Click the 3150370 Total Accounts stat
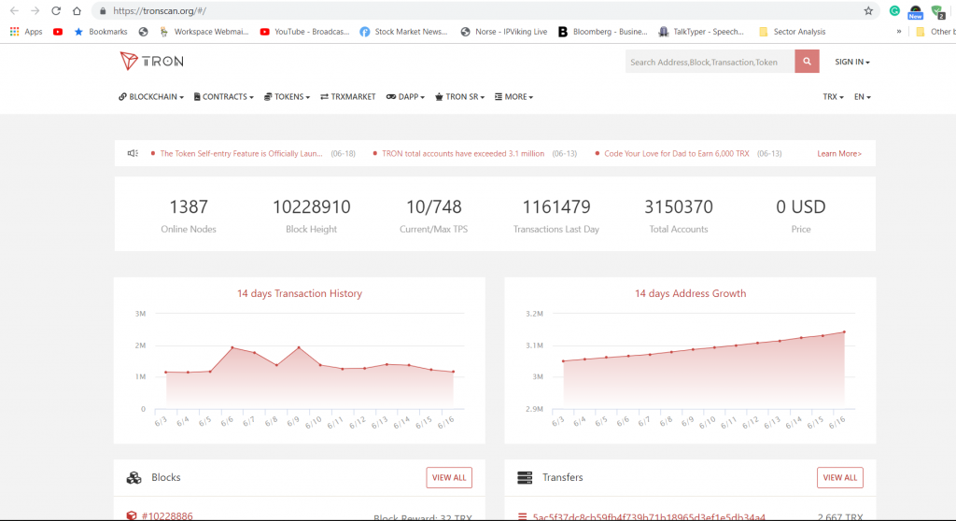This screenshot has height=521, width=956. (x=679, y=216)
